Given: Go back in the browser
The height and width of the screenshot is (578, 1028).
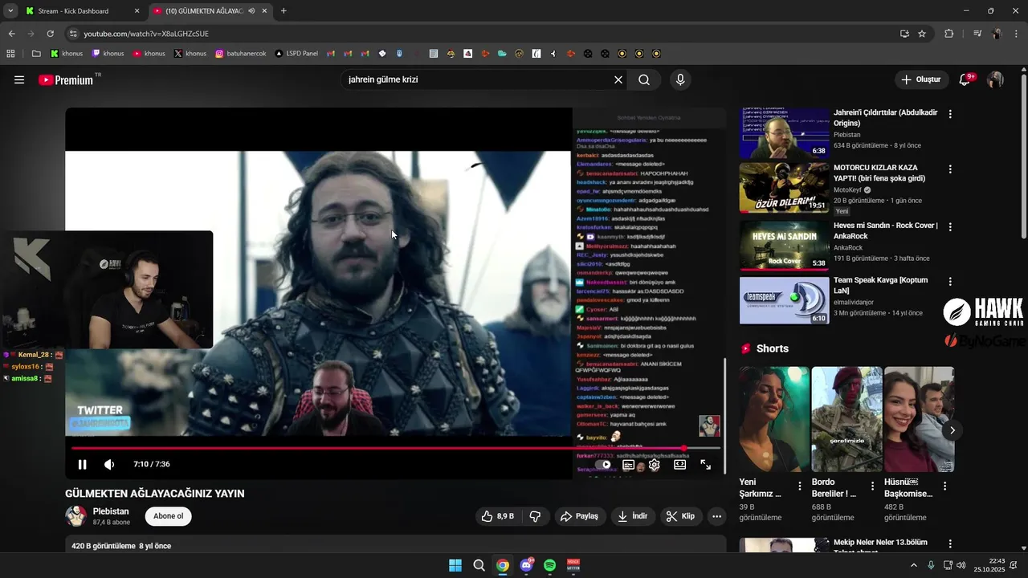Looking at the screenshot, I should click(x=11, y=34).
